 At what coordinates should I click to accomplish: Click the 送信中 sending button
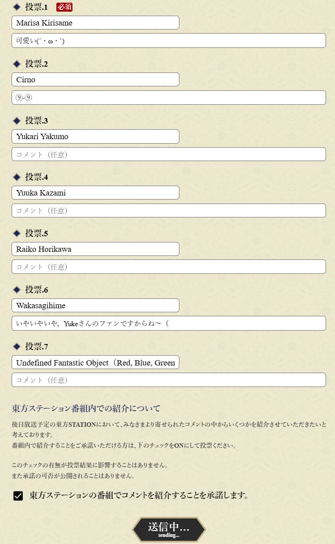[x=169, y=529]
